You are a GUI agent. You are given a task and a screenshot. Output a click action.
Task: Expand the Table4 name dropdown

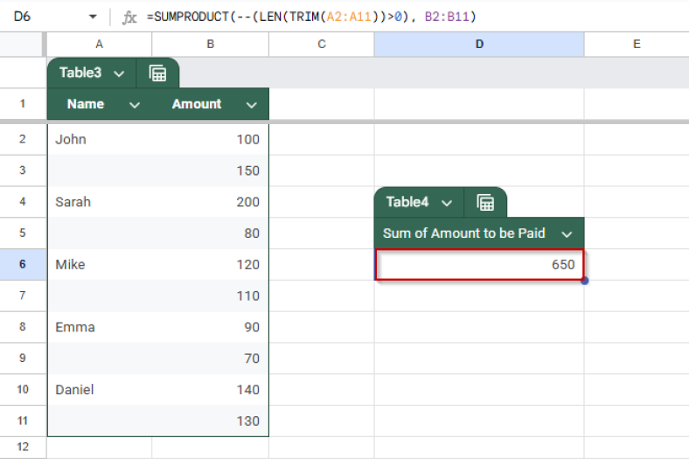[447, 203]
